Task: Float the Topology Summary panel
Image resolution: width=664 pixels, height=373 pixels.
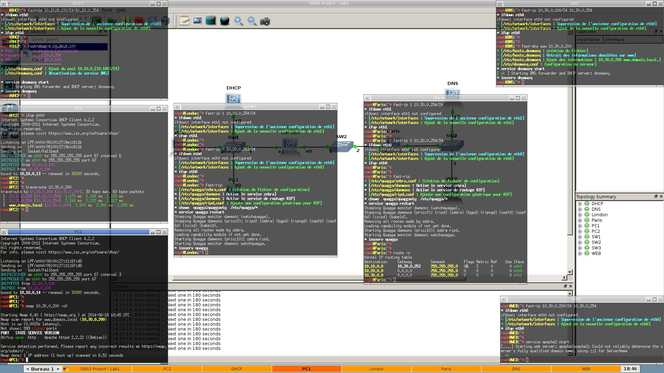Action: [x=656, y=197]
